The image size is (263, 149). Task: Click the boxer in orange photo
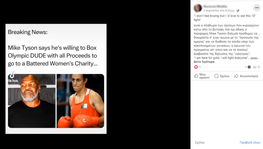pyautogui.click(x=80, y=101)
